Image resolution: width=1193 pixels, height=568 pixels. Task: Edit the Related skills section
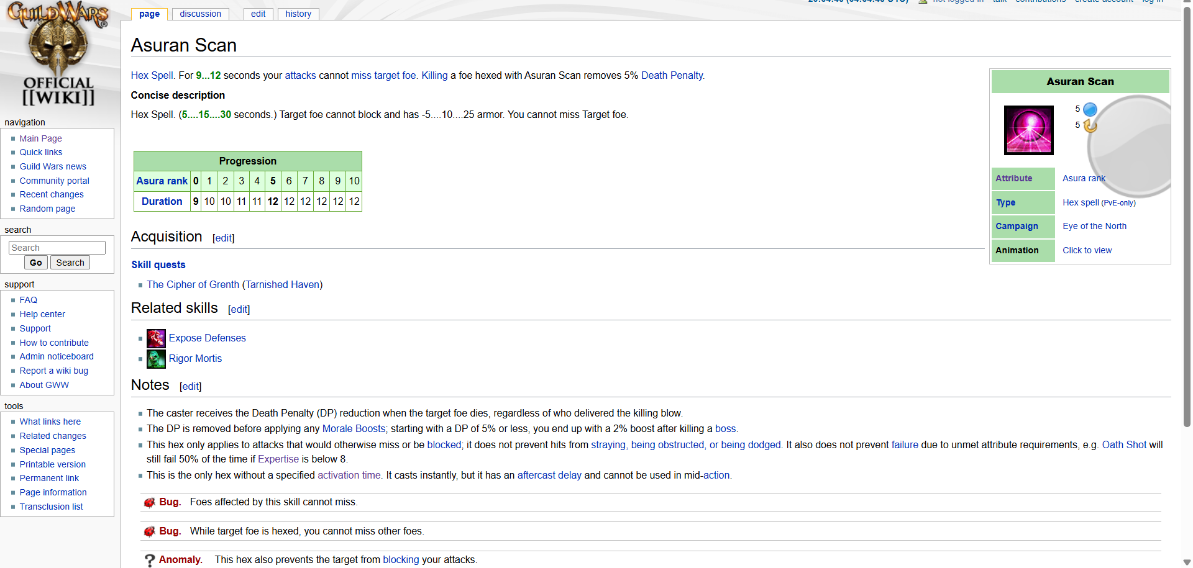point(239,309)
